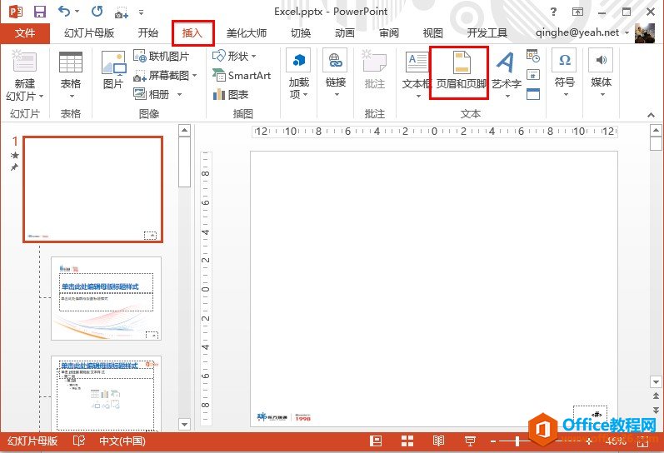Click the Save icon in quick access toolbar

tap(40, 12)
